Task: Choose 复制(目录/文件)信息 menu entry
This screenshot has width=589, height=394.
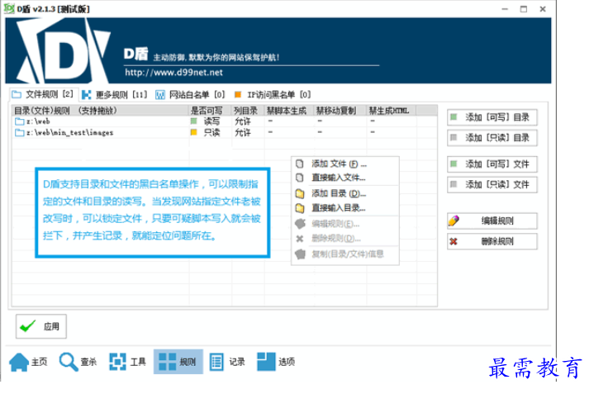Action: (x=344, y=254)
